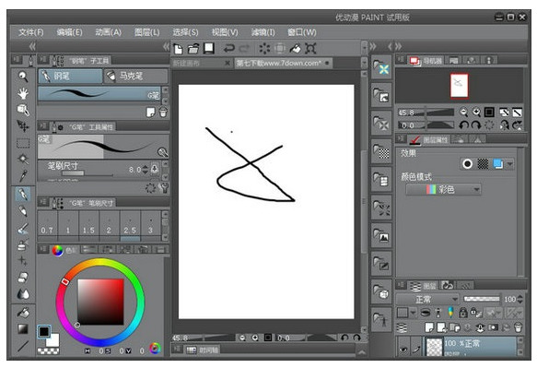The width and height of the screenshot is (537, 368).
Task: Select the 0.7 brush size preset
Action: click(x=47, y=225)
